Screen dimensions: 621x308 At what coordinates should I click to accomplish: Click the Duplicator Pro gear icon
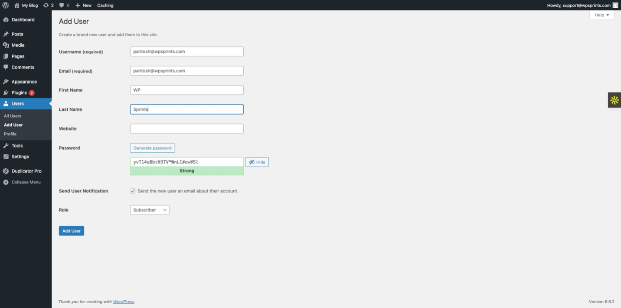coord(6,171)
